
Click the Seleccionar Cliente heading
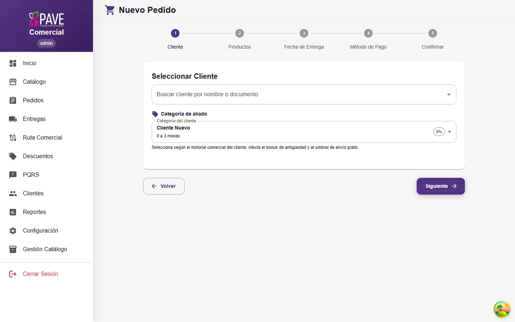point(185,76)
